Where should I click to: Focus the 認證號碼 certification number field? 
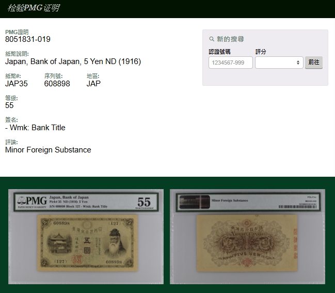click(231, 63)
